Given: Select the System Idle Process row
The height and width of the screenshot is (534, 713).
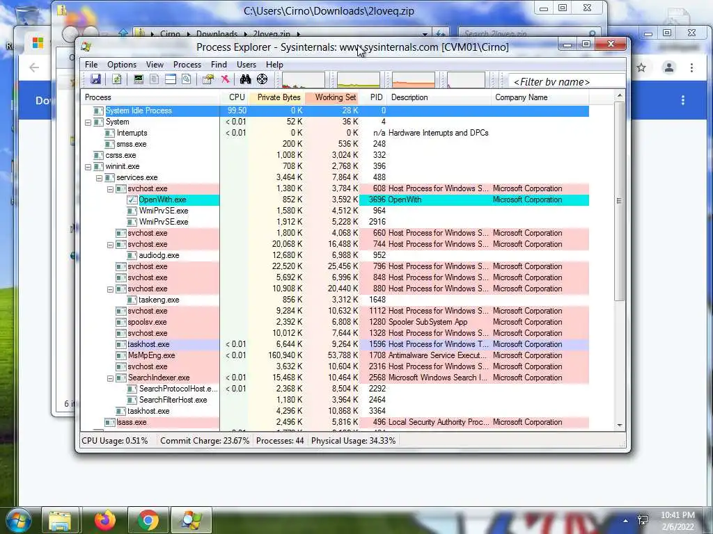Looking at the screenshot, I should click(335, 111).
